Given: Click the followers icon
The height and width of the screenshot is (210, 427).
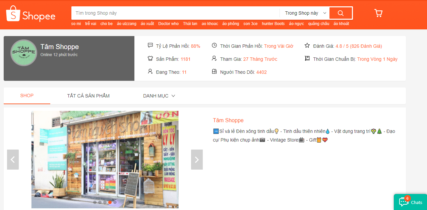Looking at the screenshot, I should (x=214, y=71).
